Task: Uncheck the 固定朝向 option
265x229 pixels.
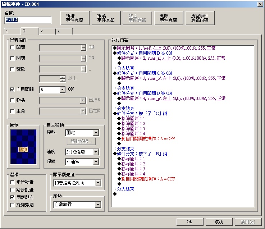Action: [12, 197]
